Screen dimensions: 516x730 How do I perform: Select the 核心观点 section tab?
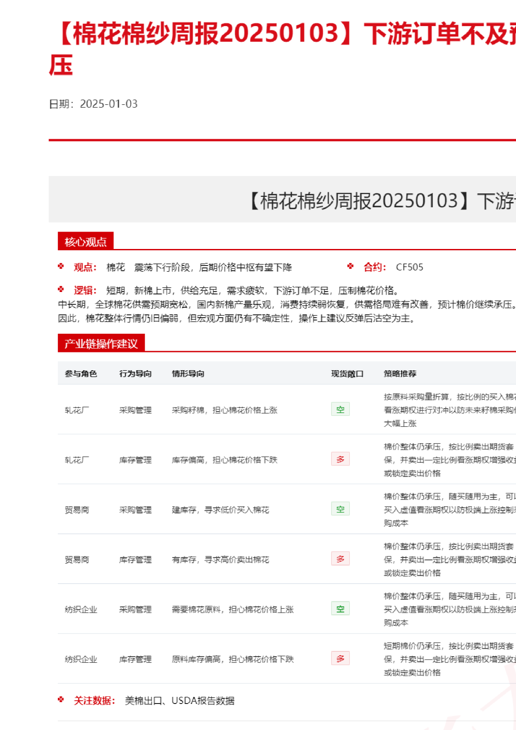coord(86,242)
